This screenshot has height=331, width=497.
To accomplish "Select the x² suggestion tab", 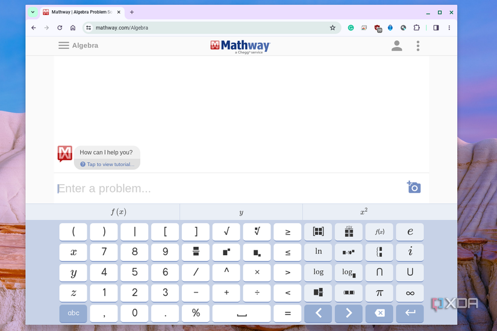I will click(x=364, y=212).
